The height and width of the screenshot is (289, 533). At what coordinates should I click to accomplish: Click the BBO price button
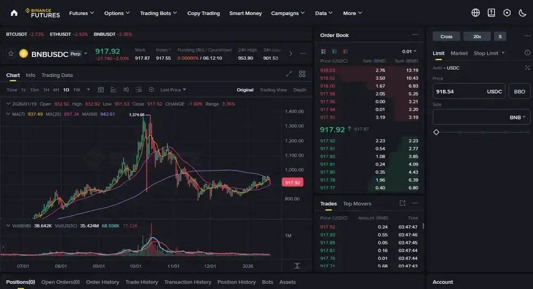519,91
